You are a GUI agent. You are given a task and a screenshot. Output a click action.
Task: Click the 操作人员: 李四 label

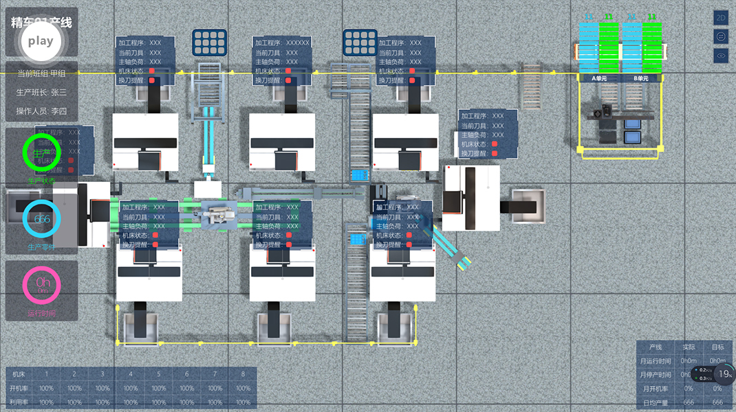tap(41, 111)
